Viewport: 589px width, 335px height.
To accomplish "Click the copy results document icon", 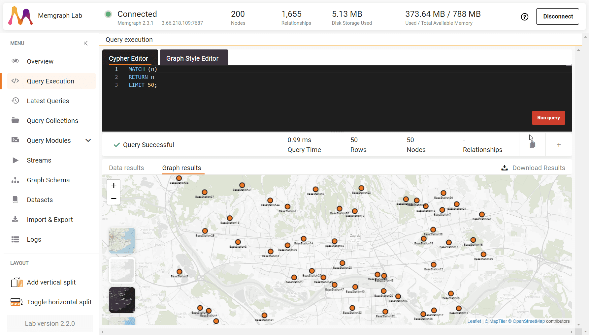I will [x=532, y=145].
